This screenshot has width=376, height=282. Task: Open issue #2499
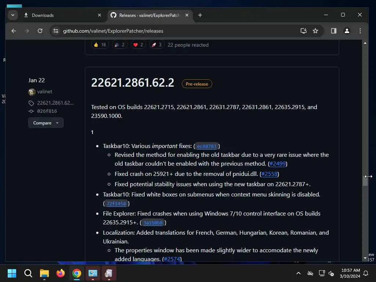tap(278, 163)
